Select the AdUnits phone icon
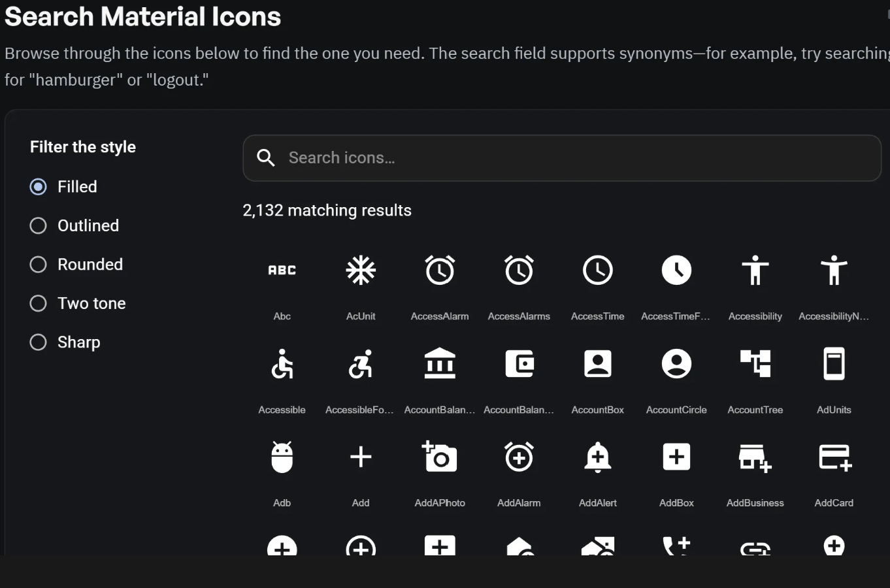Image resolution: width=890 pixels, height=588 pixels. pyautogui.click(x=834, y=364)
